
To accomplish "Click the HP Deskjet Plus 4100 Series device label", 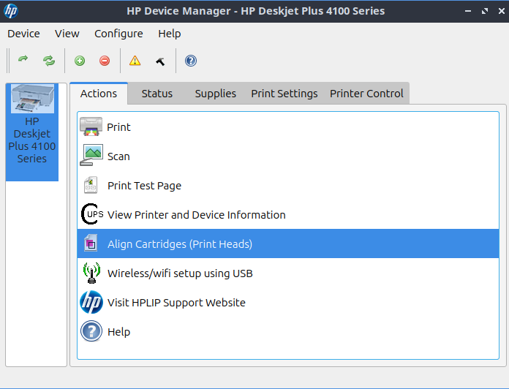I will (32, 140).
